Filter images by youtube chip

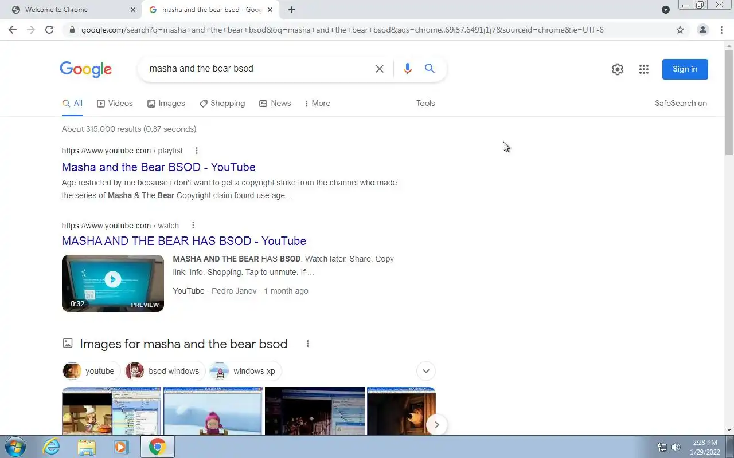pos(91,371)
